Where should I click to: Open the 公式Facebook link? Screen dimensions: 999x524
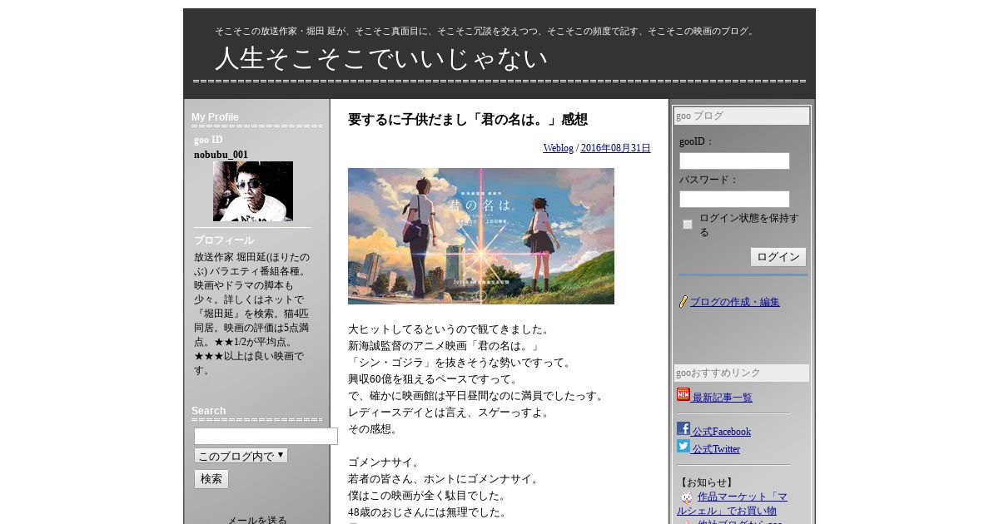722,432
